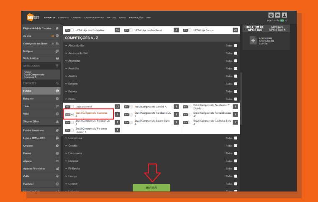Viewport: 318px width, 202px height.
Task: Select the Brazil Campeonato Capixaba Serie A entry
Action: pos(212,123)
